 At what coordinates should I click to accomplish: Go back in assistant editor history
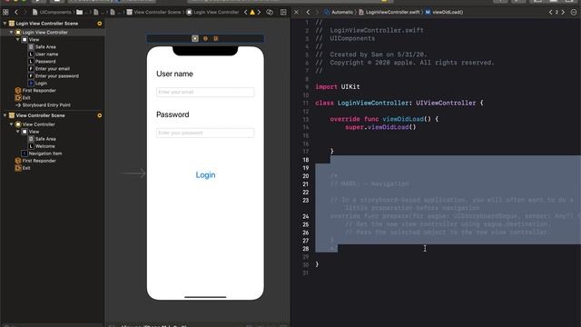point(308,12)
